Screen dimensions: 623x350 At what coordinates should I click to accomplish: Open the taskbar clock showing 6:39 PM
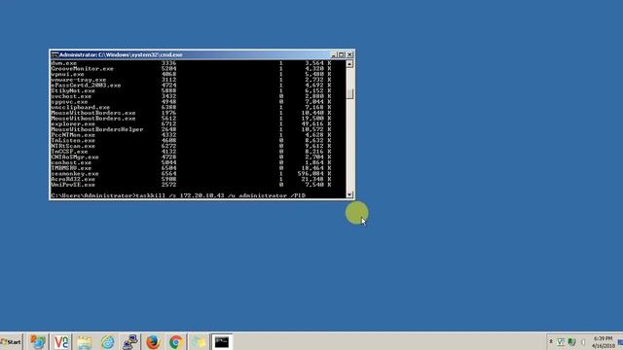pyautogui.click(x=604, y=342)
